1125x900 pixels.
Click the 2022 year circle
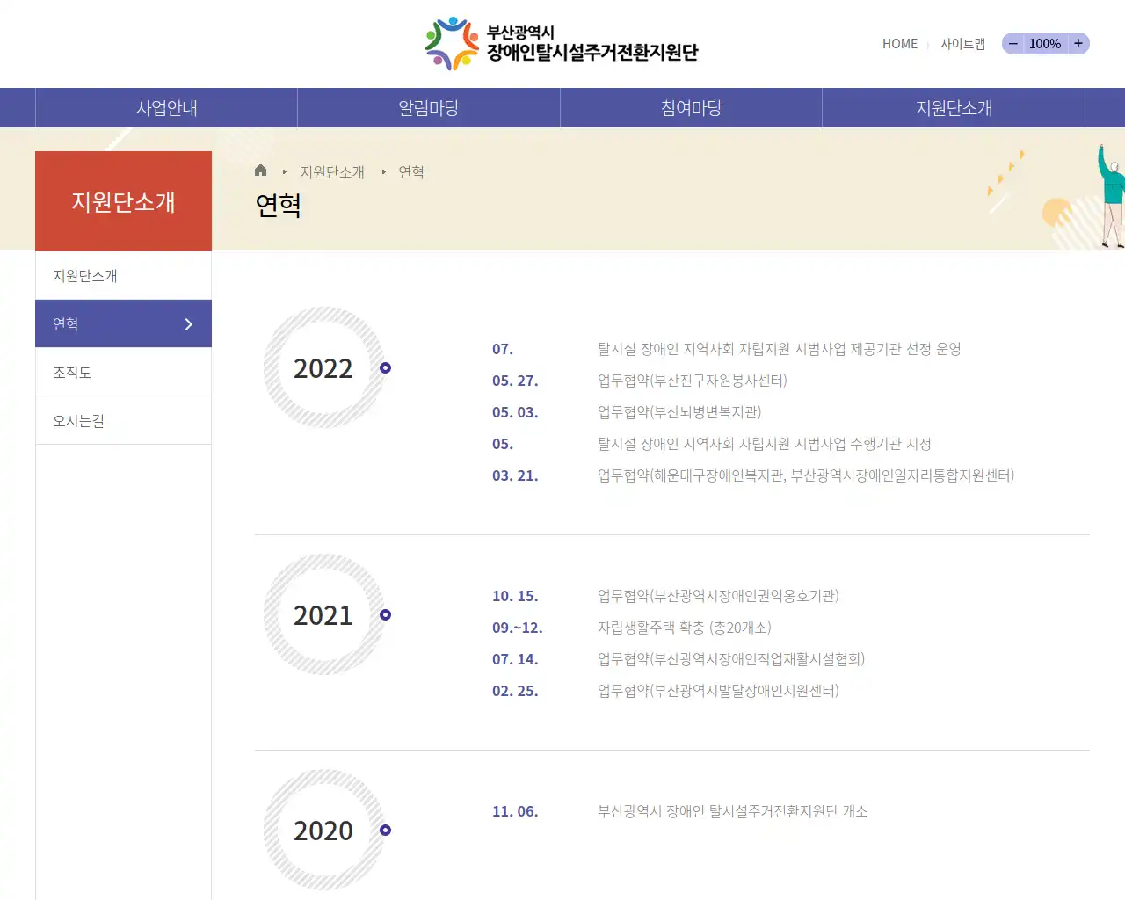[323, 367]
